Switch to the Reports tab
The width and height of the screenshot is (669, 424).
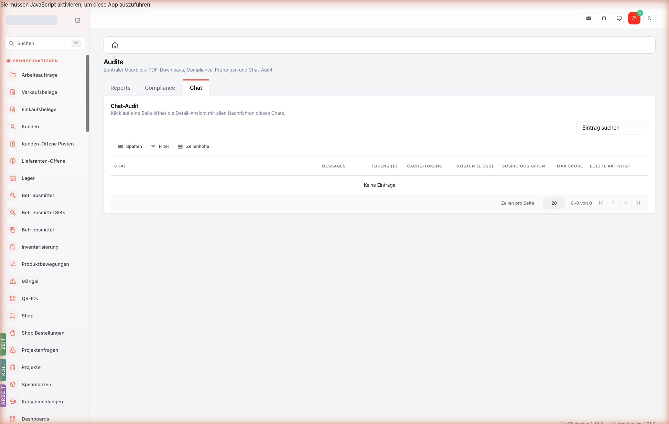click(120, 88)
